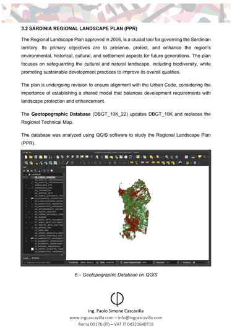The width and height of the screenshot is (232, 331).
Task: Select the 08_LIMITE_COMUNE layer
Action: (45, 177)
